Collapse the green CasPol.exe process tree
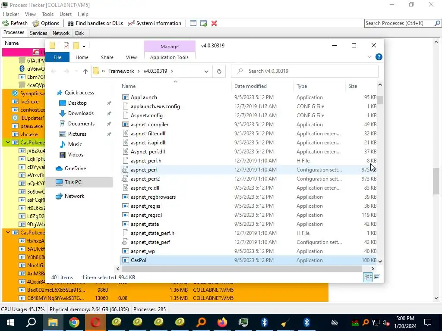The width and height of the screenshot is (442, 331). pyautogui.click(x=8, y=142)
